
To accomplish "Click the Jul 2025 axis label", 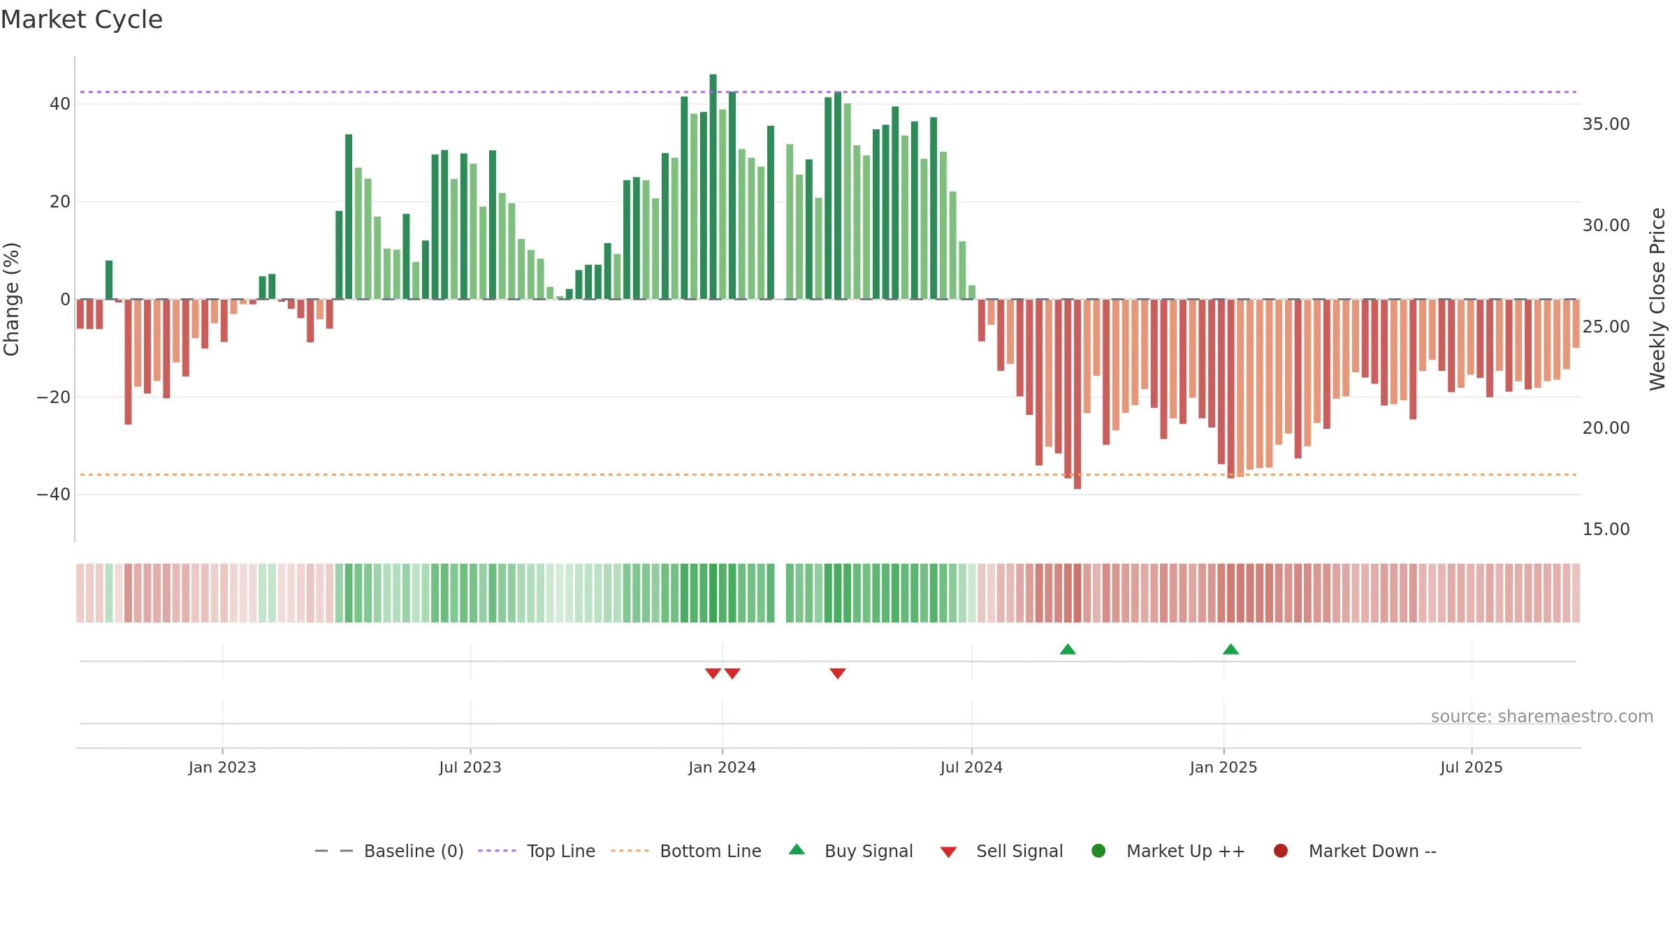I will pos(1472,768).
